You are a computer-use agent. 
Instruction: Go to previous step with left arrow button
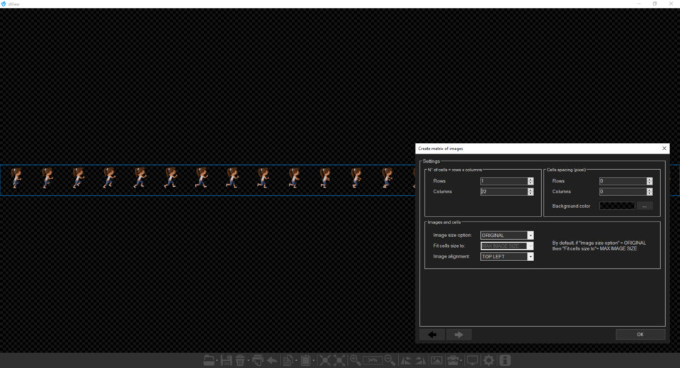(x=432, y=335)
